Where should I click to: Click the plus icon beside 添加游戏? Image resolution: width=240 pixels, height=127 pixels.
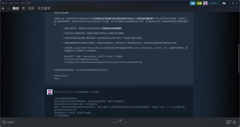pos(4,122)
